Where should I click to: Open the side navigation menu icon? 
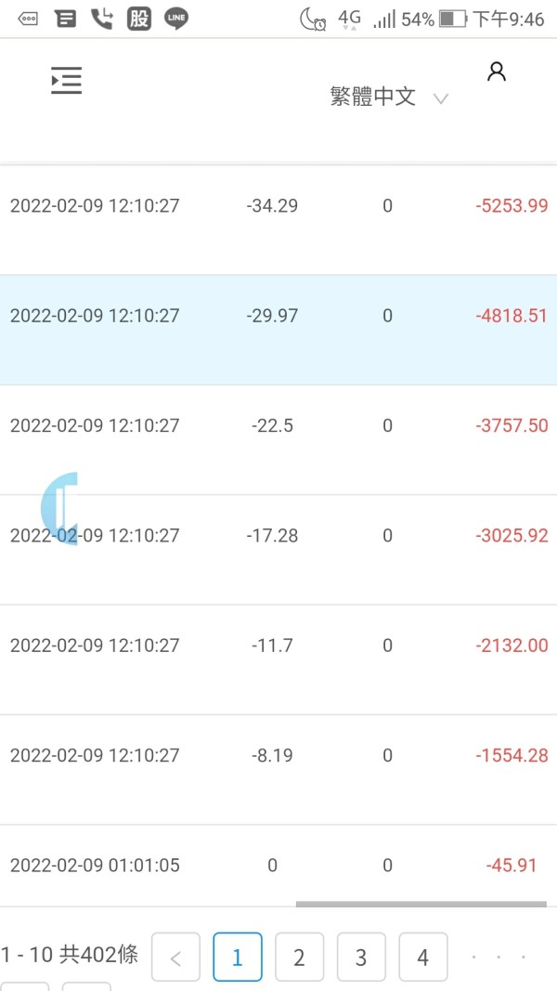[x=66, y=81]
